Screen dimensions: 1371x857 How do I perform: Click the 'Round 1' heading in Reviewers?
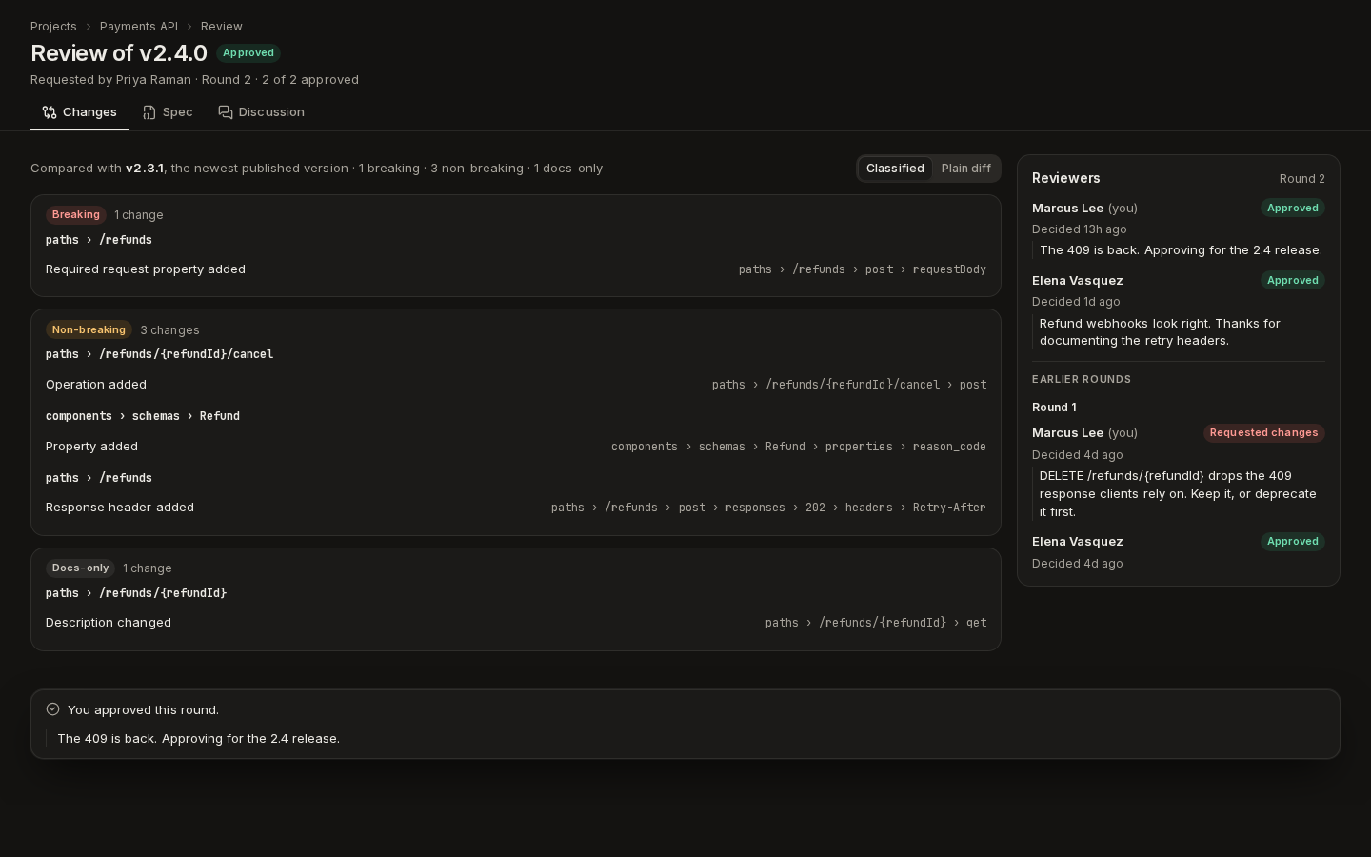click(x=1054, y=408)
